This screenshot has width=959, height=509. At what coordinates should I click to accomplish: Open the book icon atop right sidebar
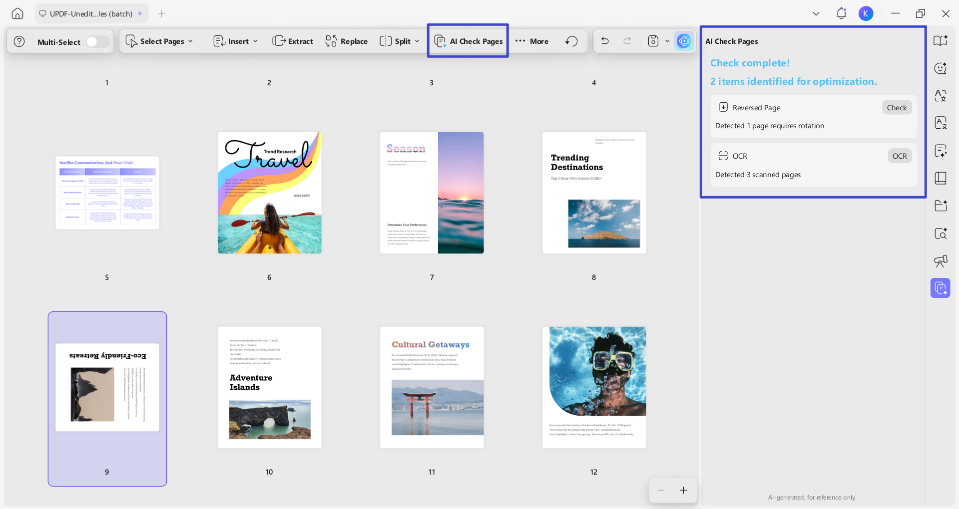coord(941,41)
